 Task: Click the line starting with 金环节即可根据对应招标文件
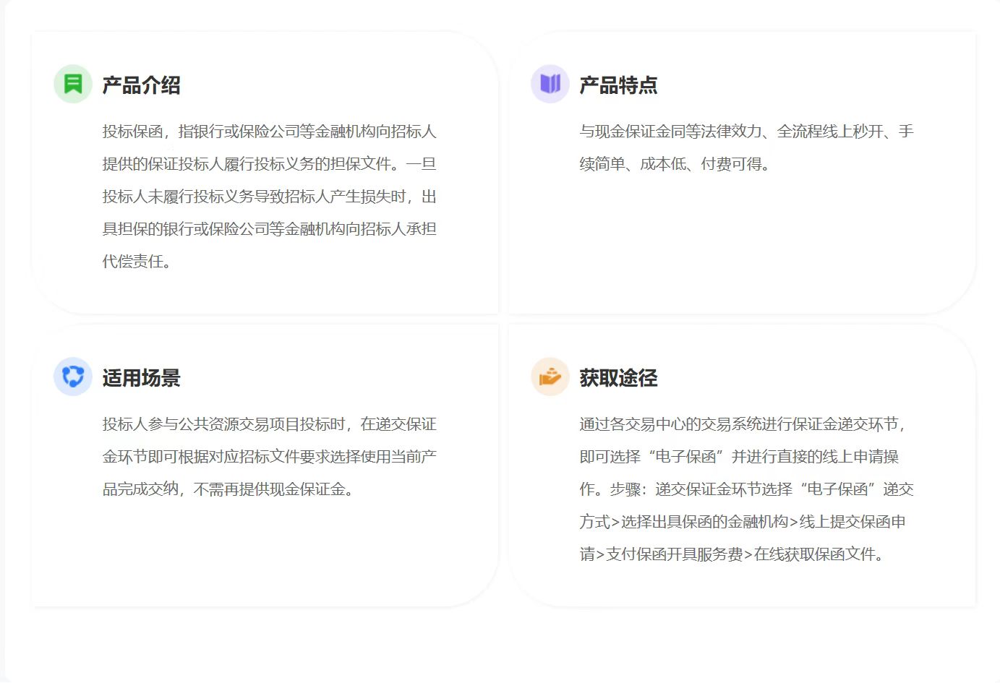269,457
